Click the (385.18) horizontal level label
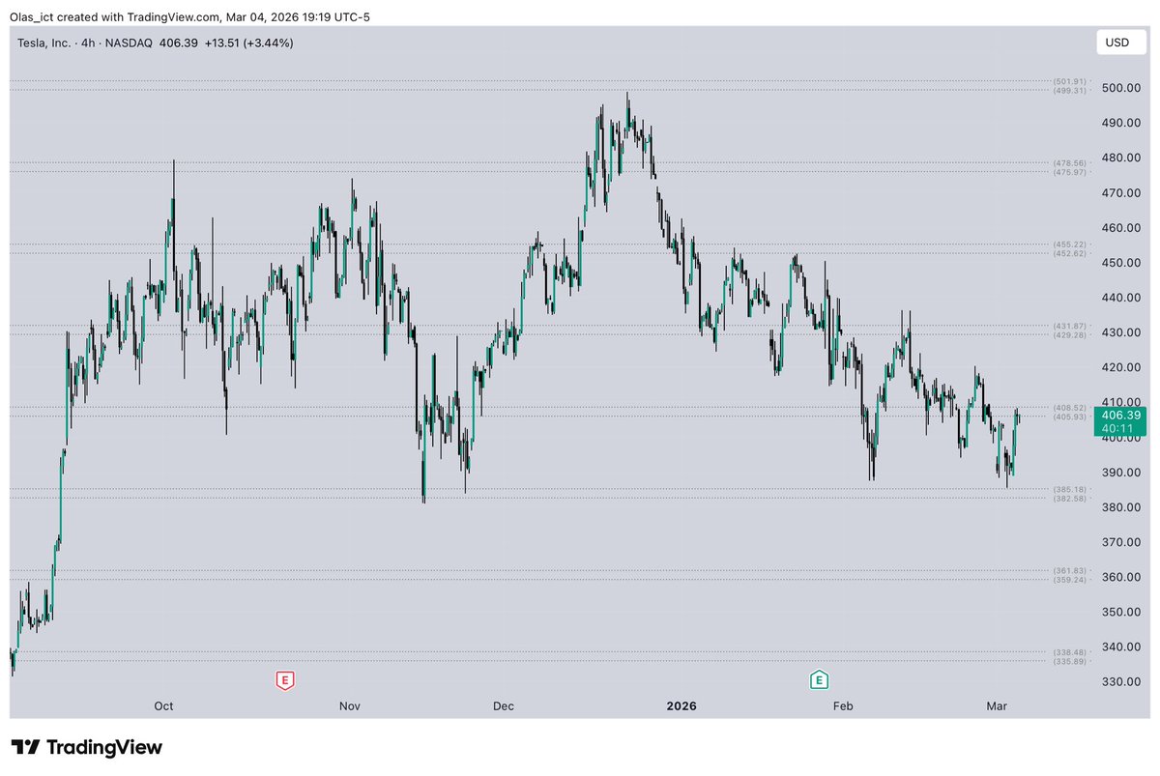This screenshot has height=776, width=1160. (1070, 489)
